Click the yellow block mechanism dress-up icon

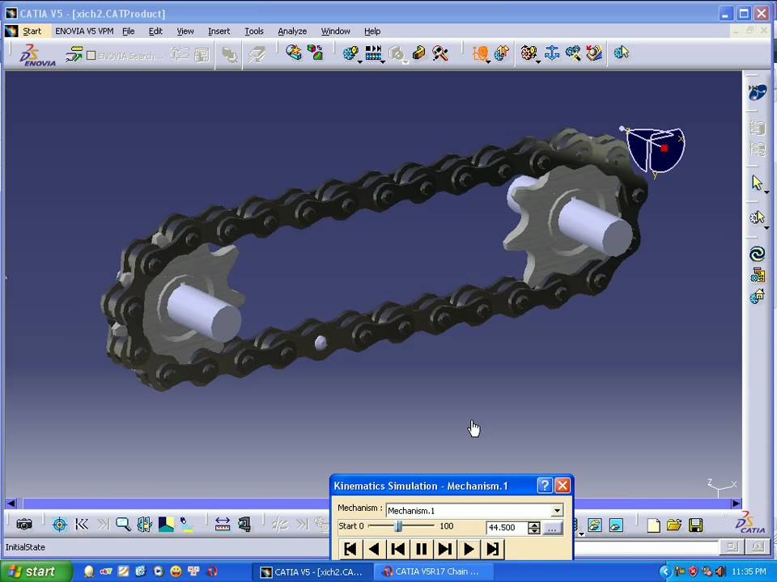coord(418,53)
